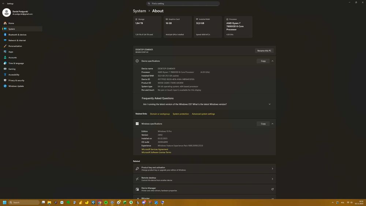
Task: Open Gaming settings
Action: [12, 69]
